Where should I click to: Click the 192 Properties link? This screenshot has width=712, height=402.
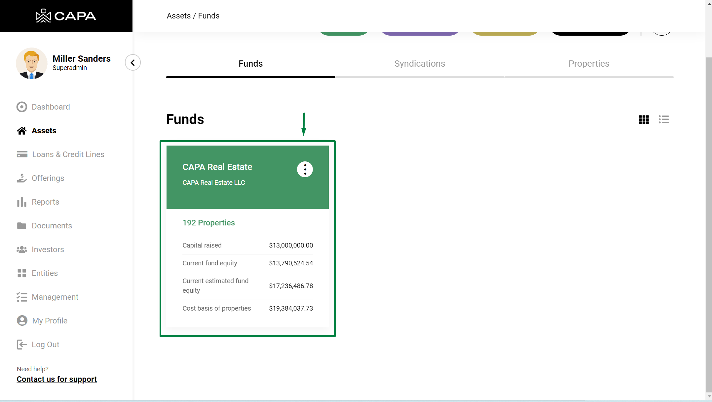coord(208,223)
